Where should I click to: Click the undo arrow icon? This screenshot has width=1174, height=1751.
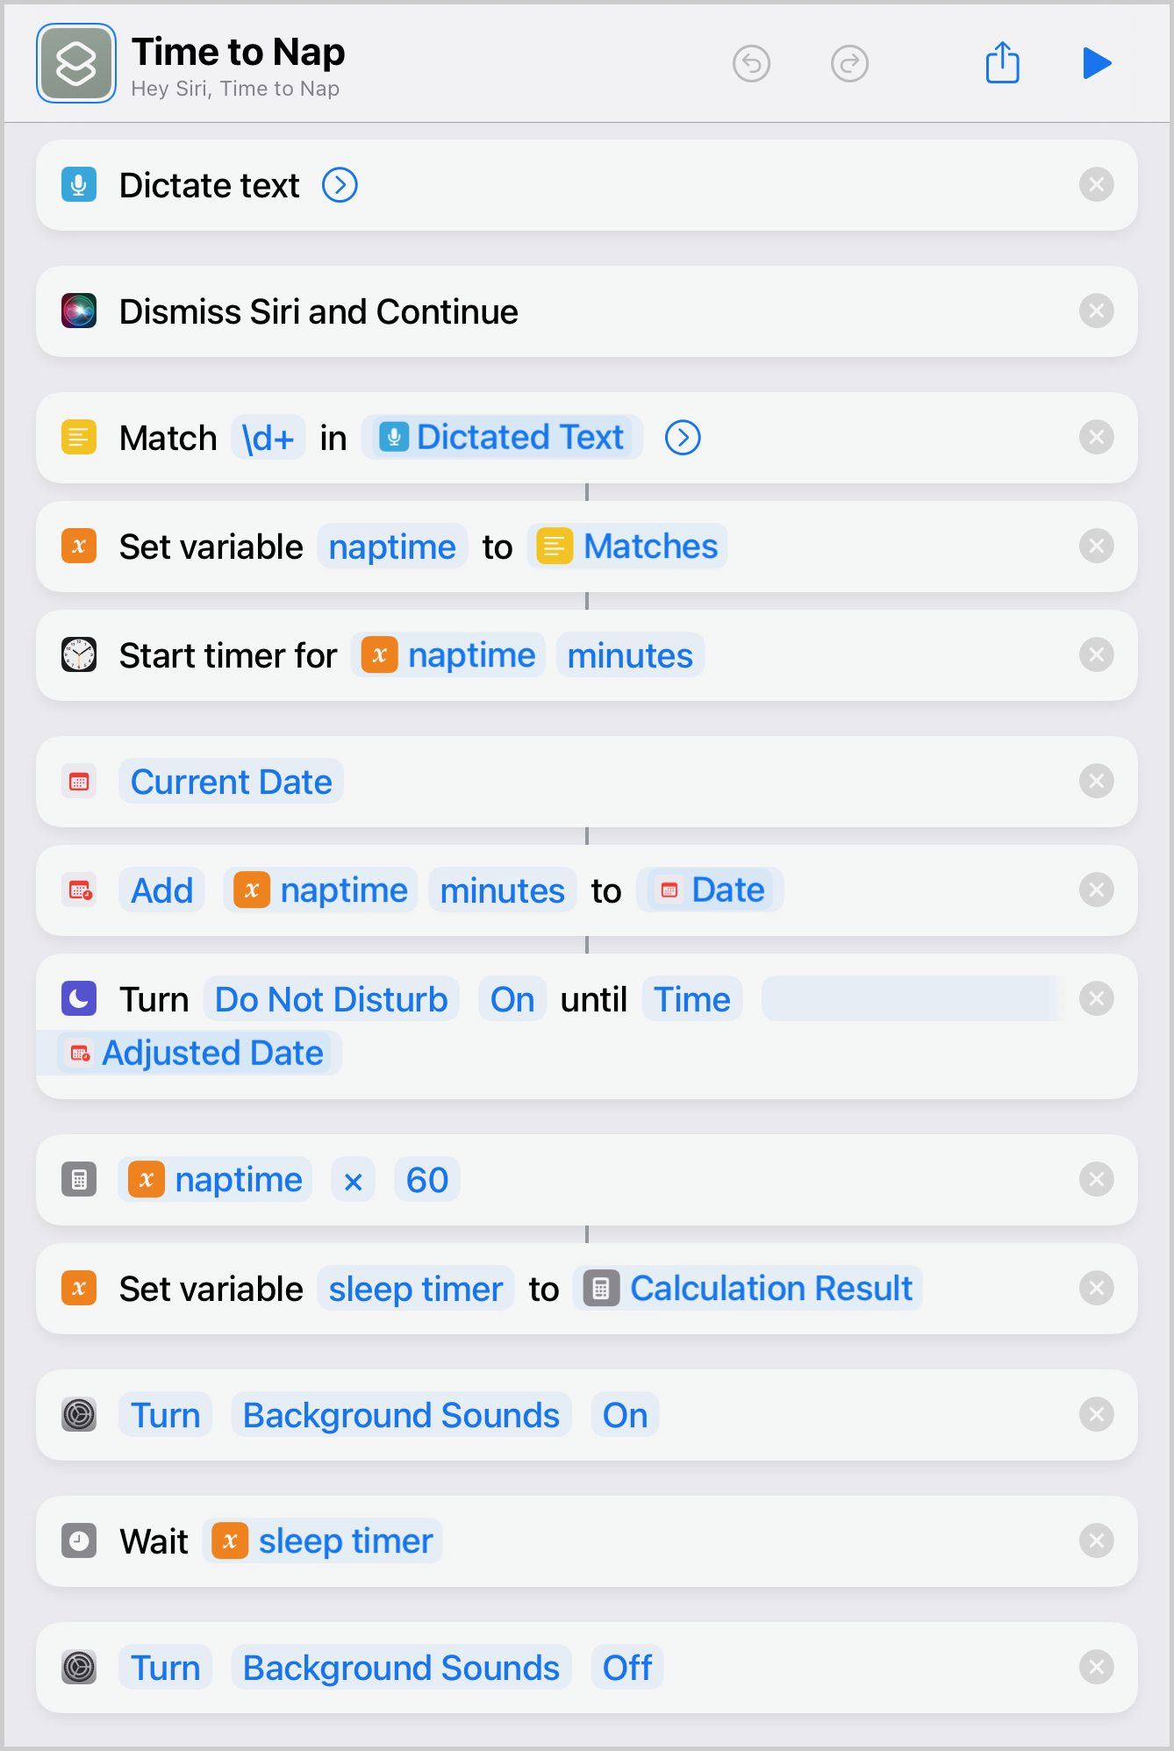pyautogui.click(x=751, y=63)
